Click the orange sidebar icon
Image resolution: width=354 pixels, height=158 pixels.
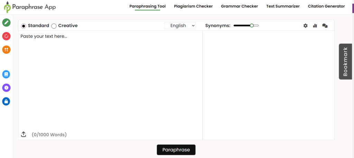tap(6, 50)
